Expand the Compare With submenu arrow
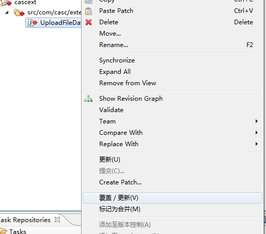The width and height of the screenshot is (266, 234). coord(257,133)
